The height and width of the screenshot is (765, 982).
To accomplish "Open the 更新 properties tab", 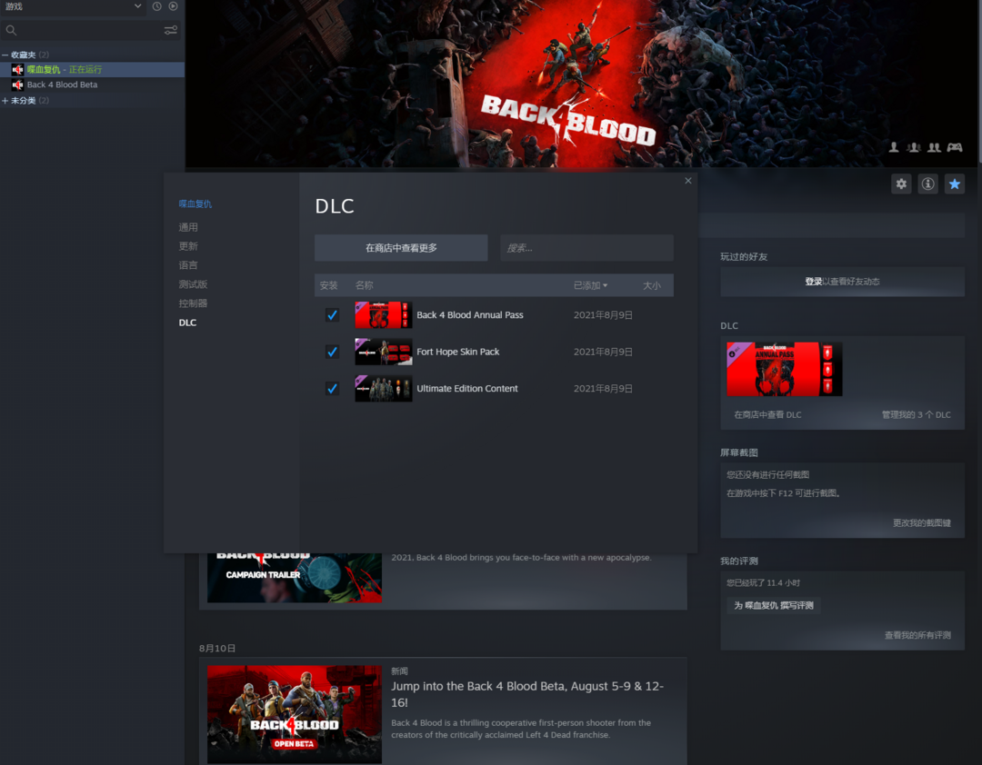I will tap(188, 246).
